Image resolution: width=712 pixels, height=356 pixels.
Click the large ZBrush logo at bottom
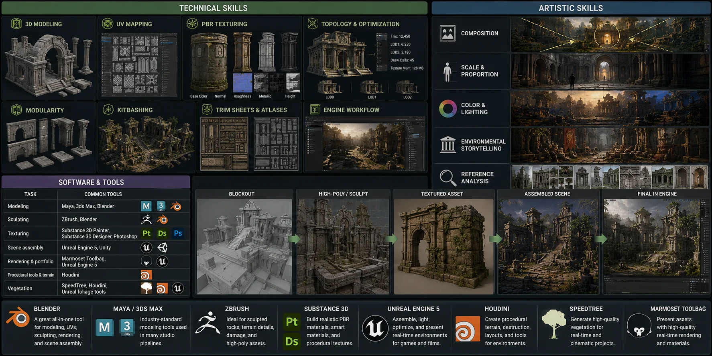coord(207,323)
